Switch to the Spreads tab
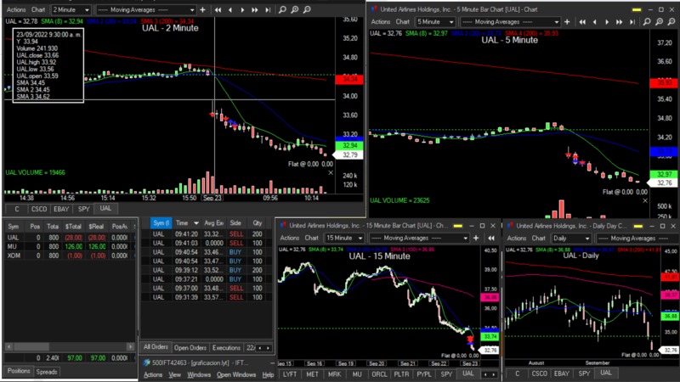The width and height of the screenshot is (680, 382). (48, 372)
